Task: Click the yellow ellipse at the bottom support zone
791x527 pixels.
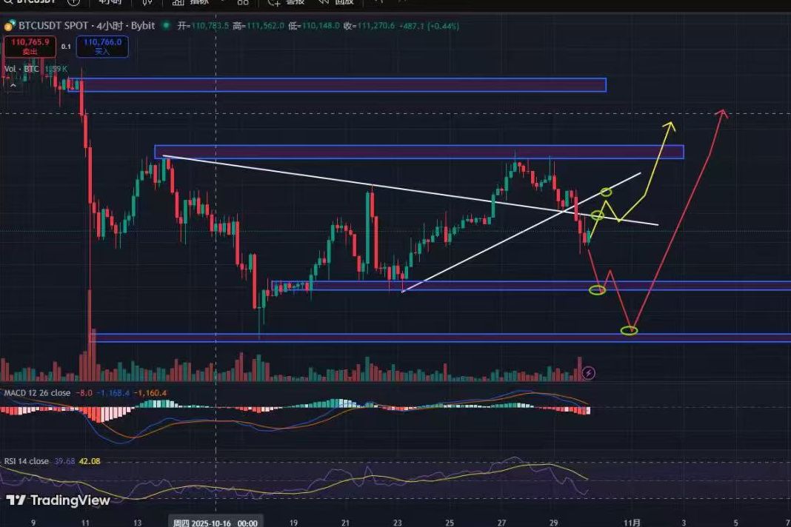Action: coord(629,330)
